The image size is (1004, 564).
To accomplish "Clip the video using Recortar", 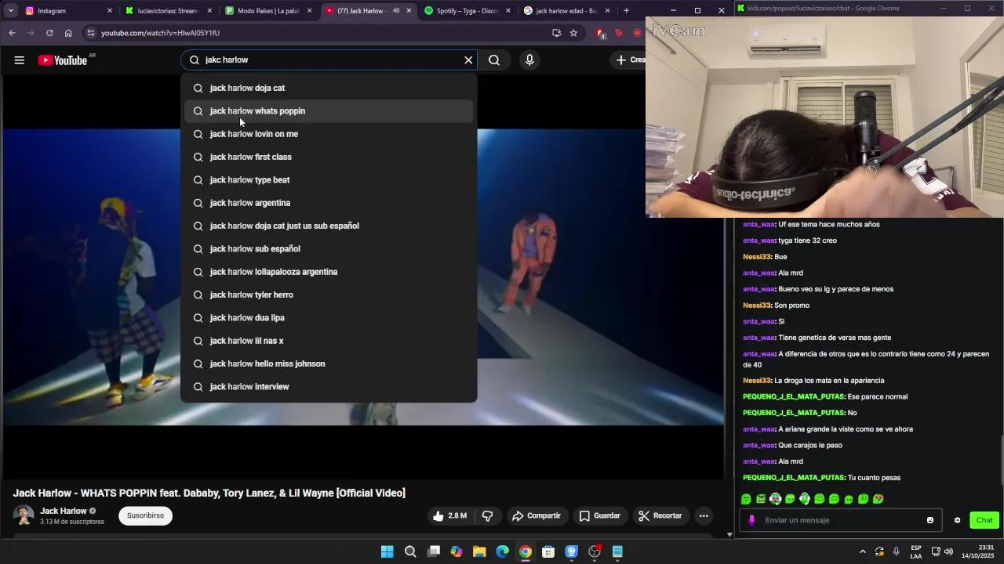I will click(660, 515).
